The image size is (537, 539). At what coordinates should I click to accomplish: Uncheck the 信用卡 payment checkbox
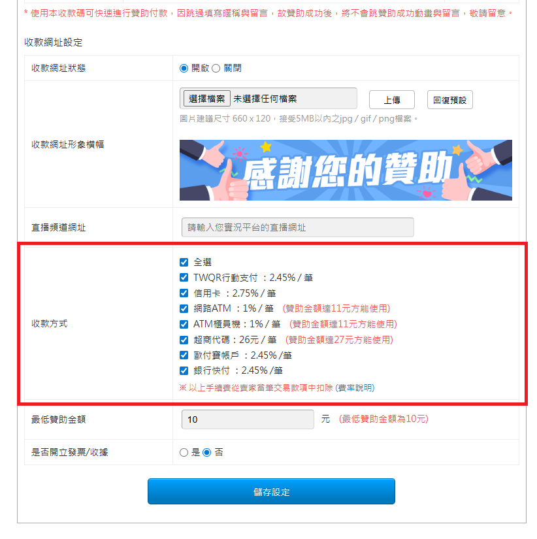[x=184, y=293]
